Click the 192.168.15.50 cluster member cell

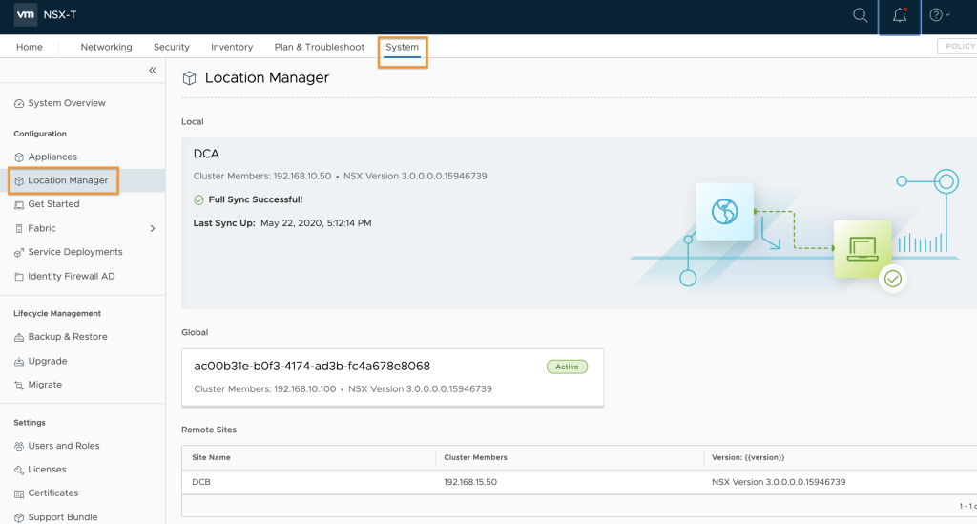470,482
